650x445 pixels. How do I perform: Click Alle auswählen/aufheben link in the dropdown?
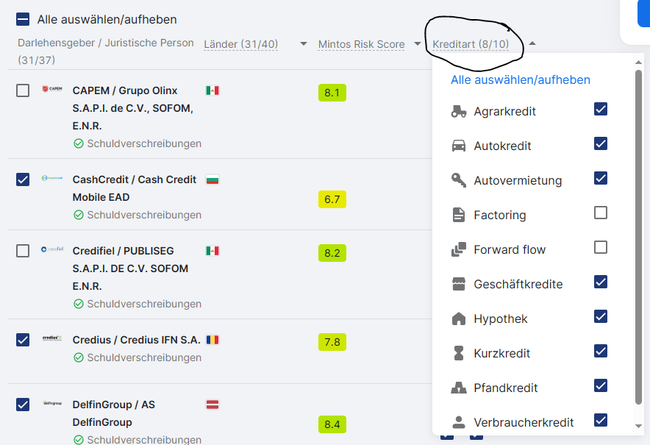point(521,79)
